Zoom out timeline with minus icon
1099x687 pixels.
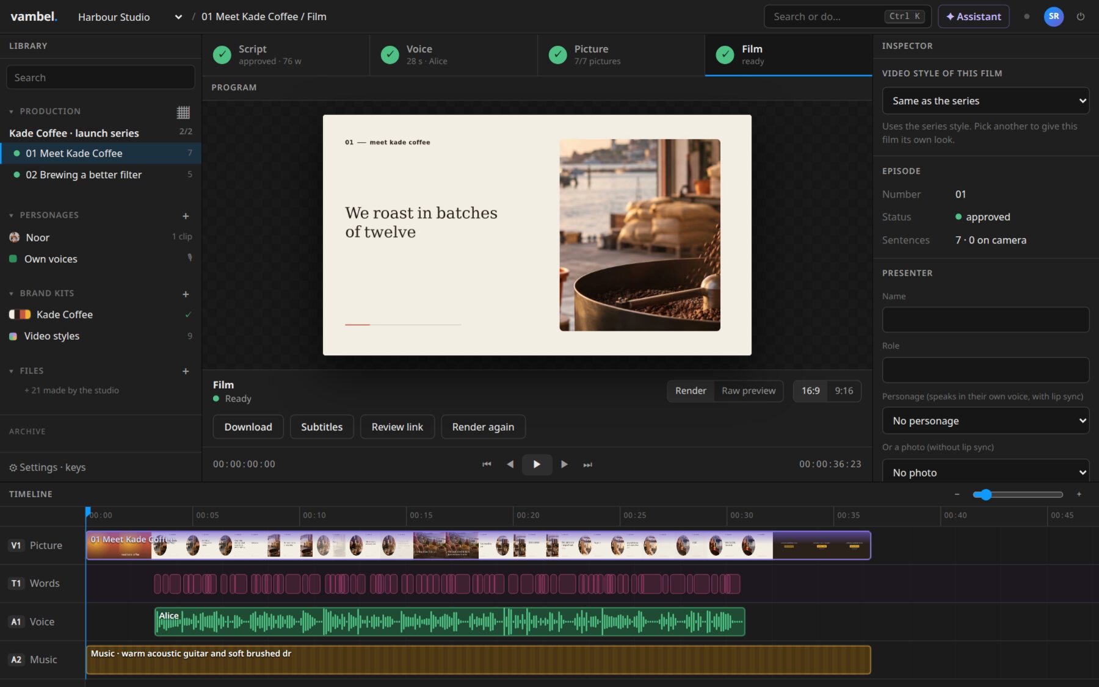[957, 494]
